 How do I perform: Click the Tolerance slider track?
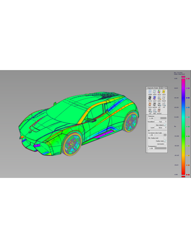coord(161,118)
